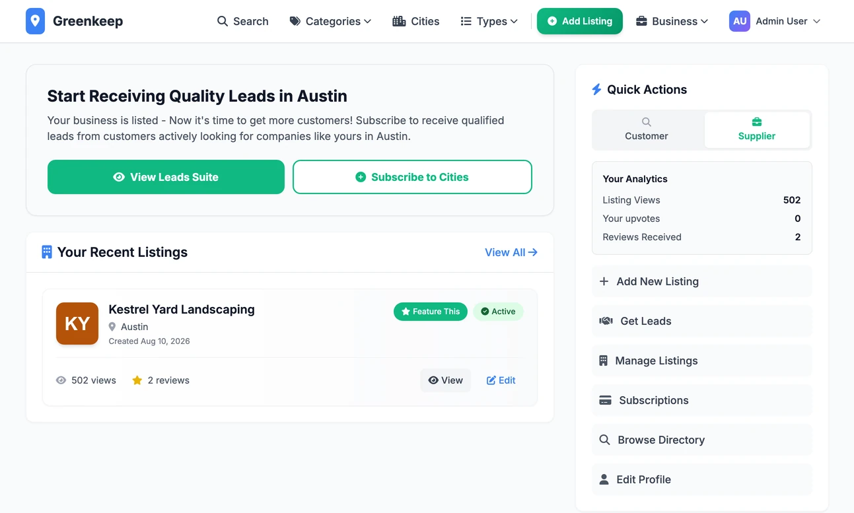Screen dimensions: 854x513
Task: Switch to the Customer tab
Action: [647, 129]
